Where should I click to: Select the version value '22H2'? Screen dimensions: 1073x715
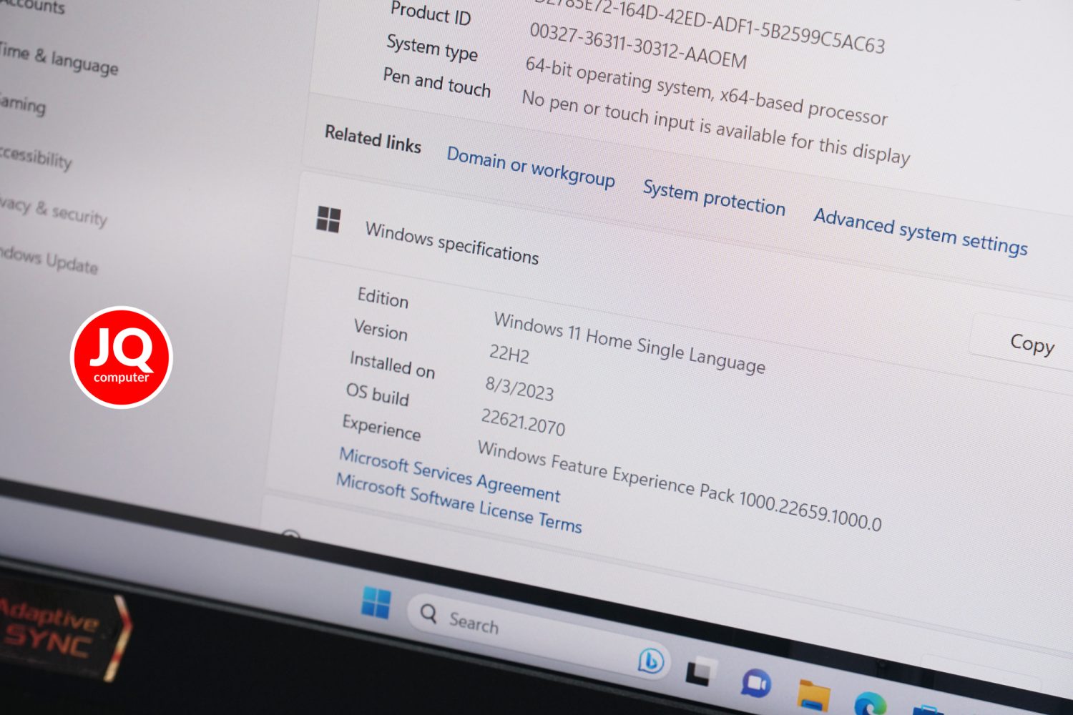(509, 353)
